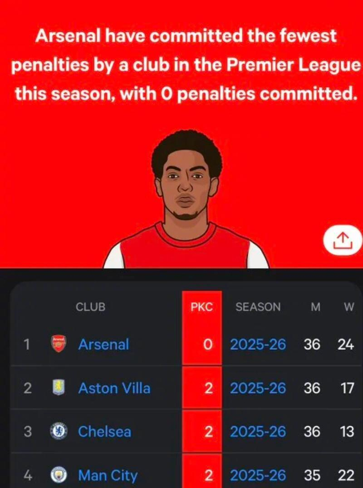363x488 pixels.
Task: Open Arsenal's 2025-26 season link
Action: (x=258, y=345)
